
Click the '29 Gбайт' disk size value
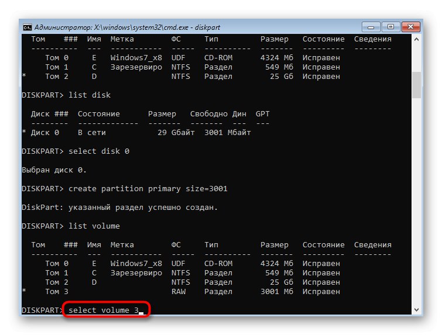(176, 133)
